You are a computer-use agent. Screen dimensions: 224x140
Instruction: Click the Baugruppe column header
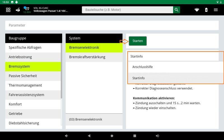[34, 38]
